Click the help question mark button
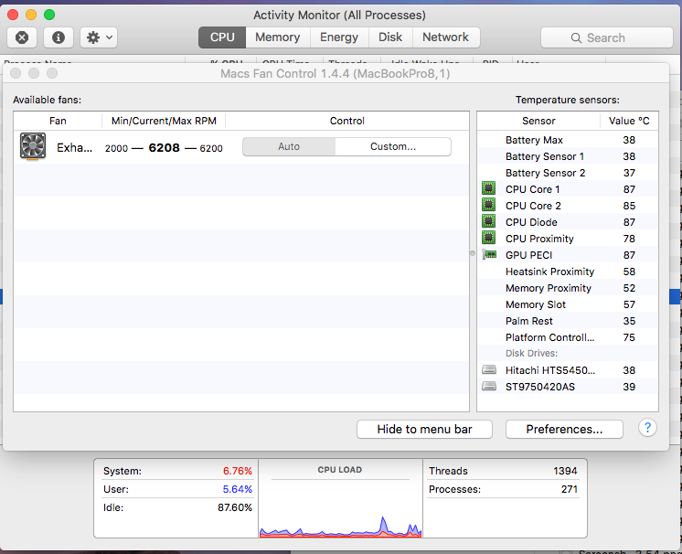The height and width of the screenshot is (554, 682). point(647,428)
